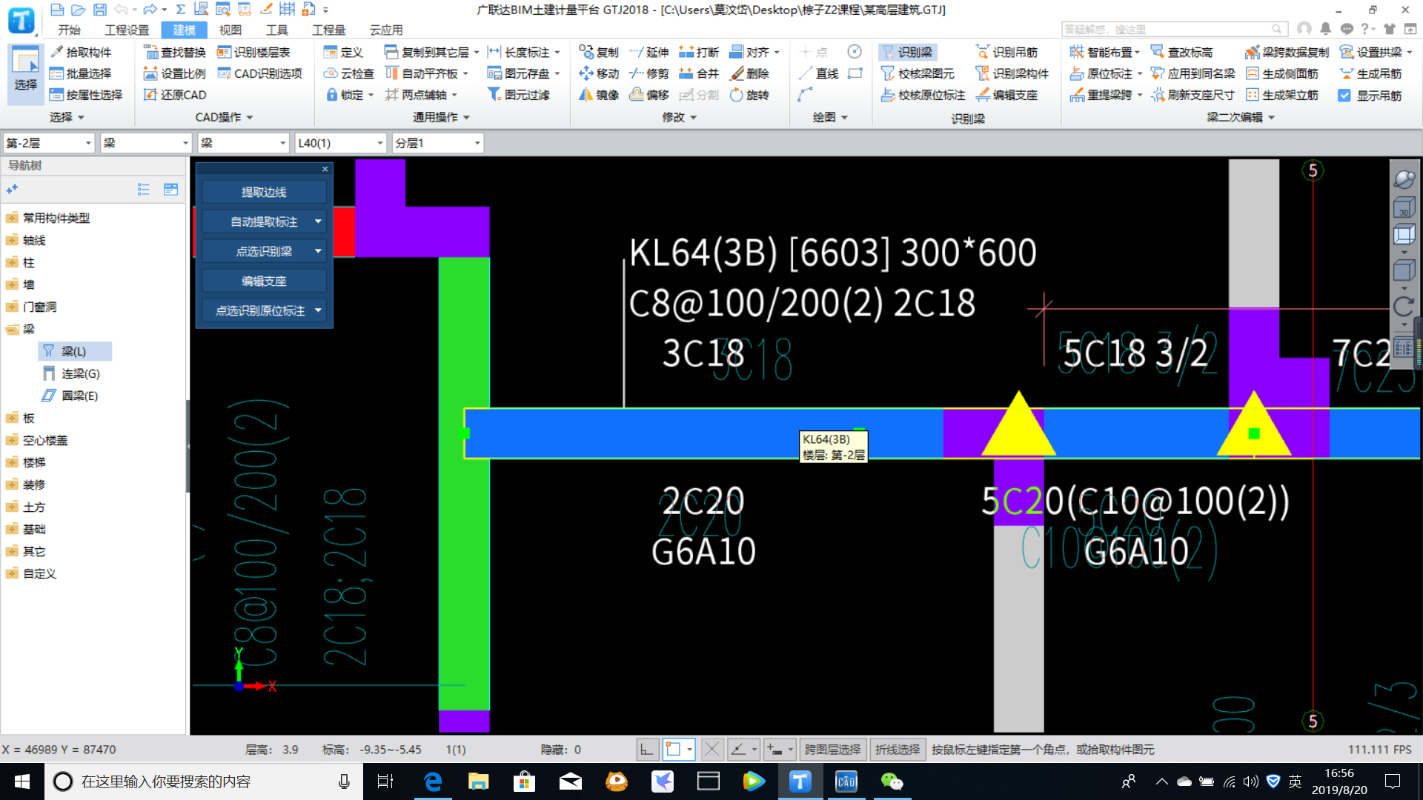Open the 工程量 ribbon tab
This screenshot has width=1423, height=800.
pyautogui.click(x=328, y=30)
